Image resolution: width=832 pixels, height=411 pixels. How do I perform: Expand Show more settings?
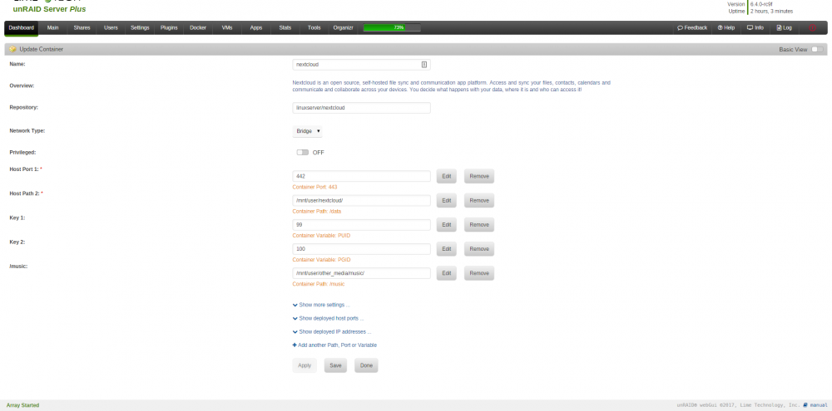pyautogui.click(x=321, y=305)
